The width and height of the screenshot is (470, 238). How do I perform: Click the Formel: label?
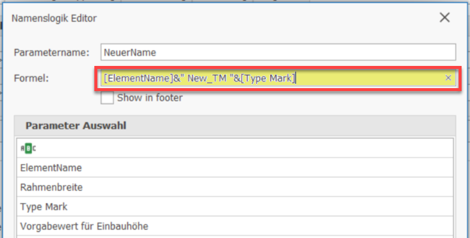click(x=31, y=79)
